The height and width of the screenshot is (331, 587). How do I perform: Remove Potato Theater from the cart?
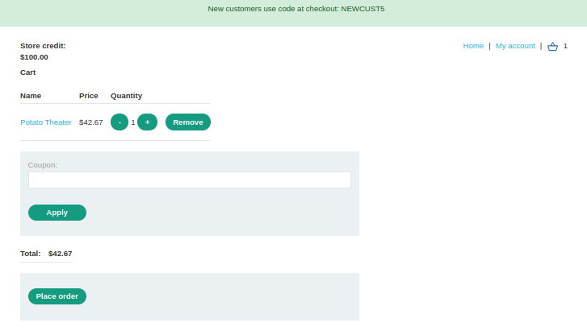(x=188, y=122)
